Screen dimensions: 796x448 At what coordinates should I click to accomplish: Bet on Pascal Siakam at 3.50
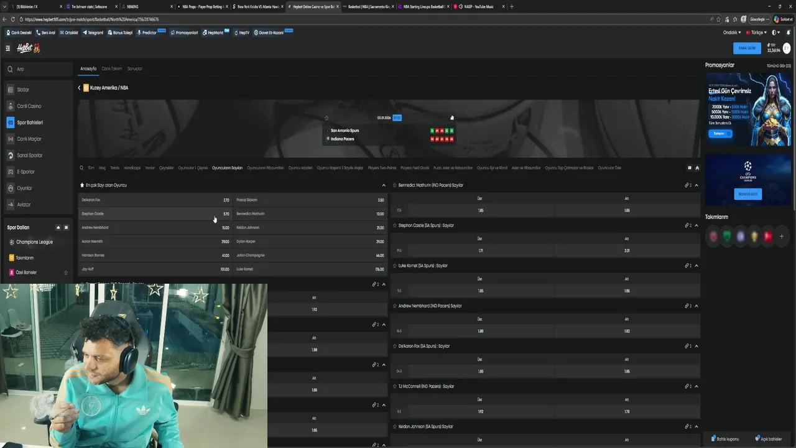[x=310, y=200]
